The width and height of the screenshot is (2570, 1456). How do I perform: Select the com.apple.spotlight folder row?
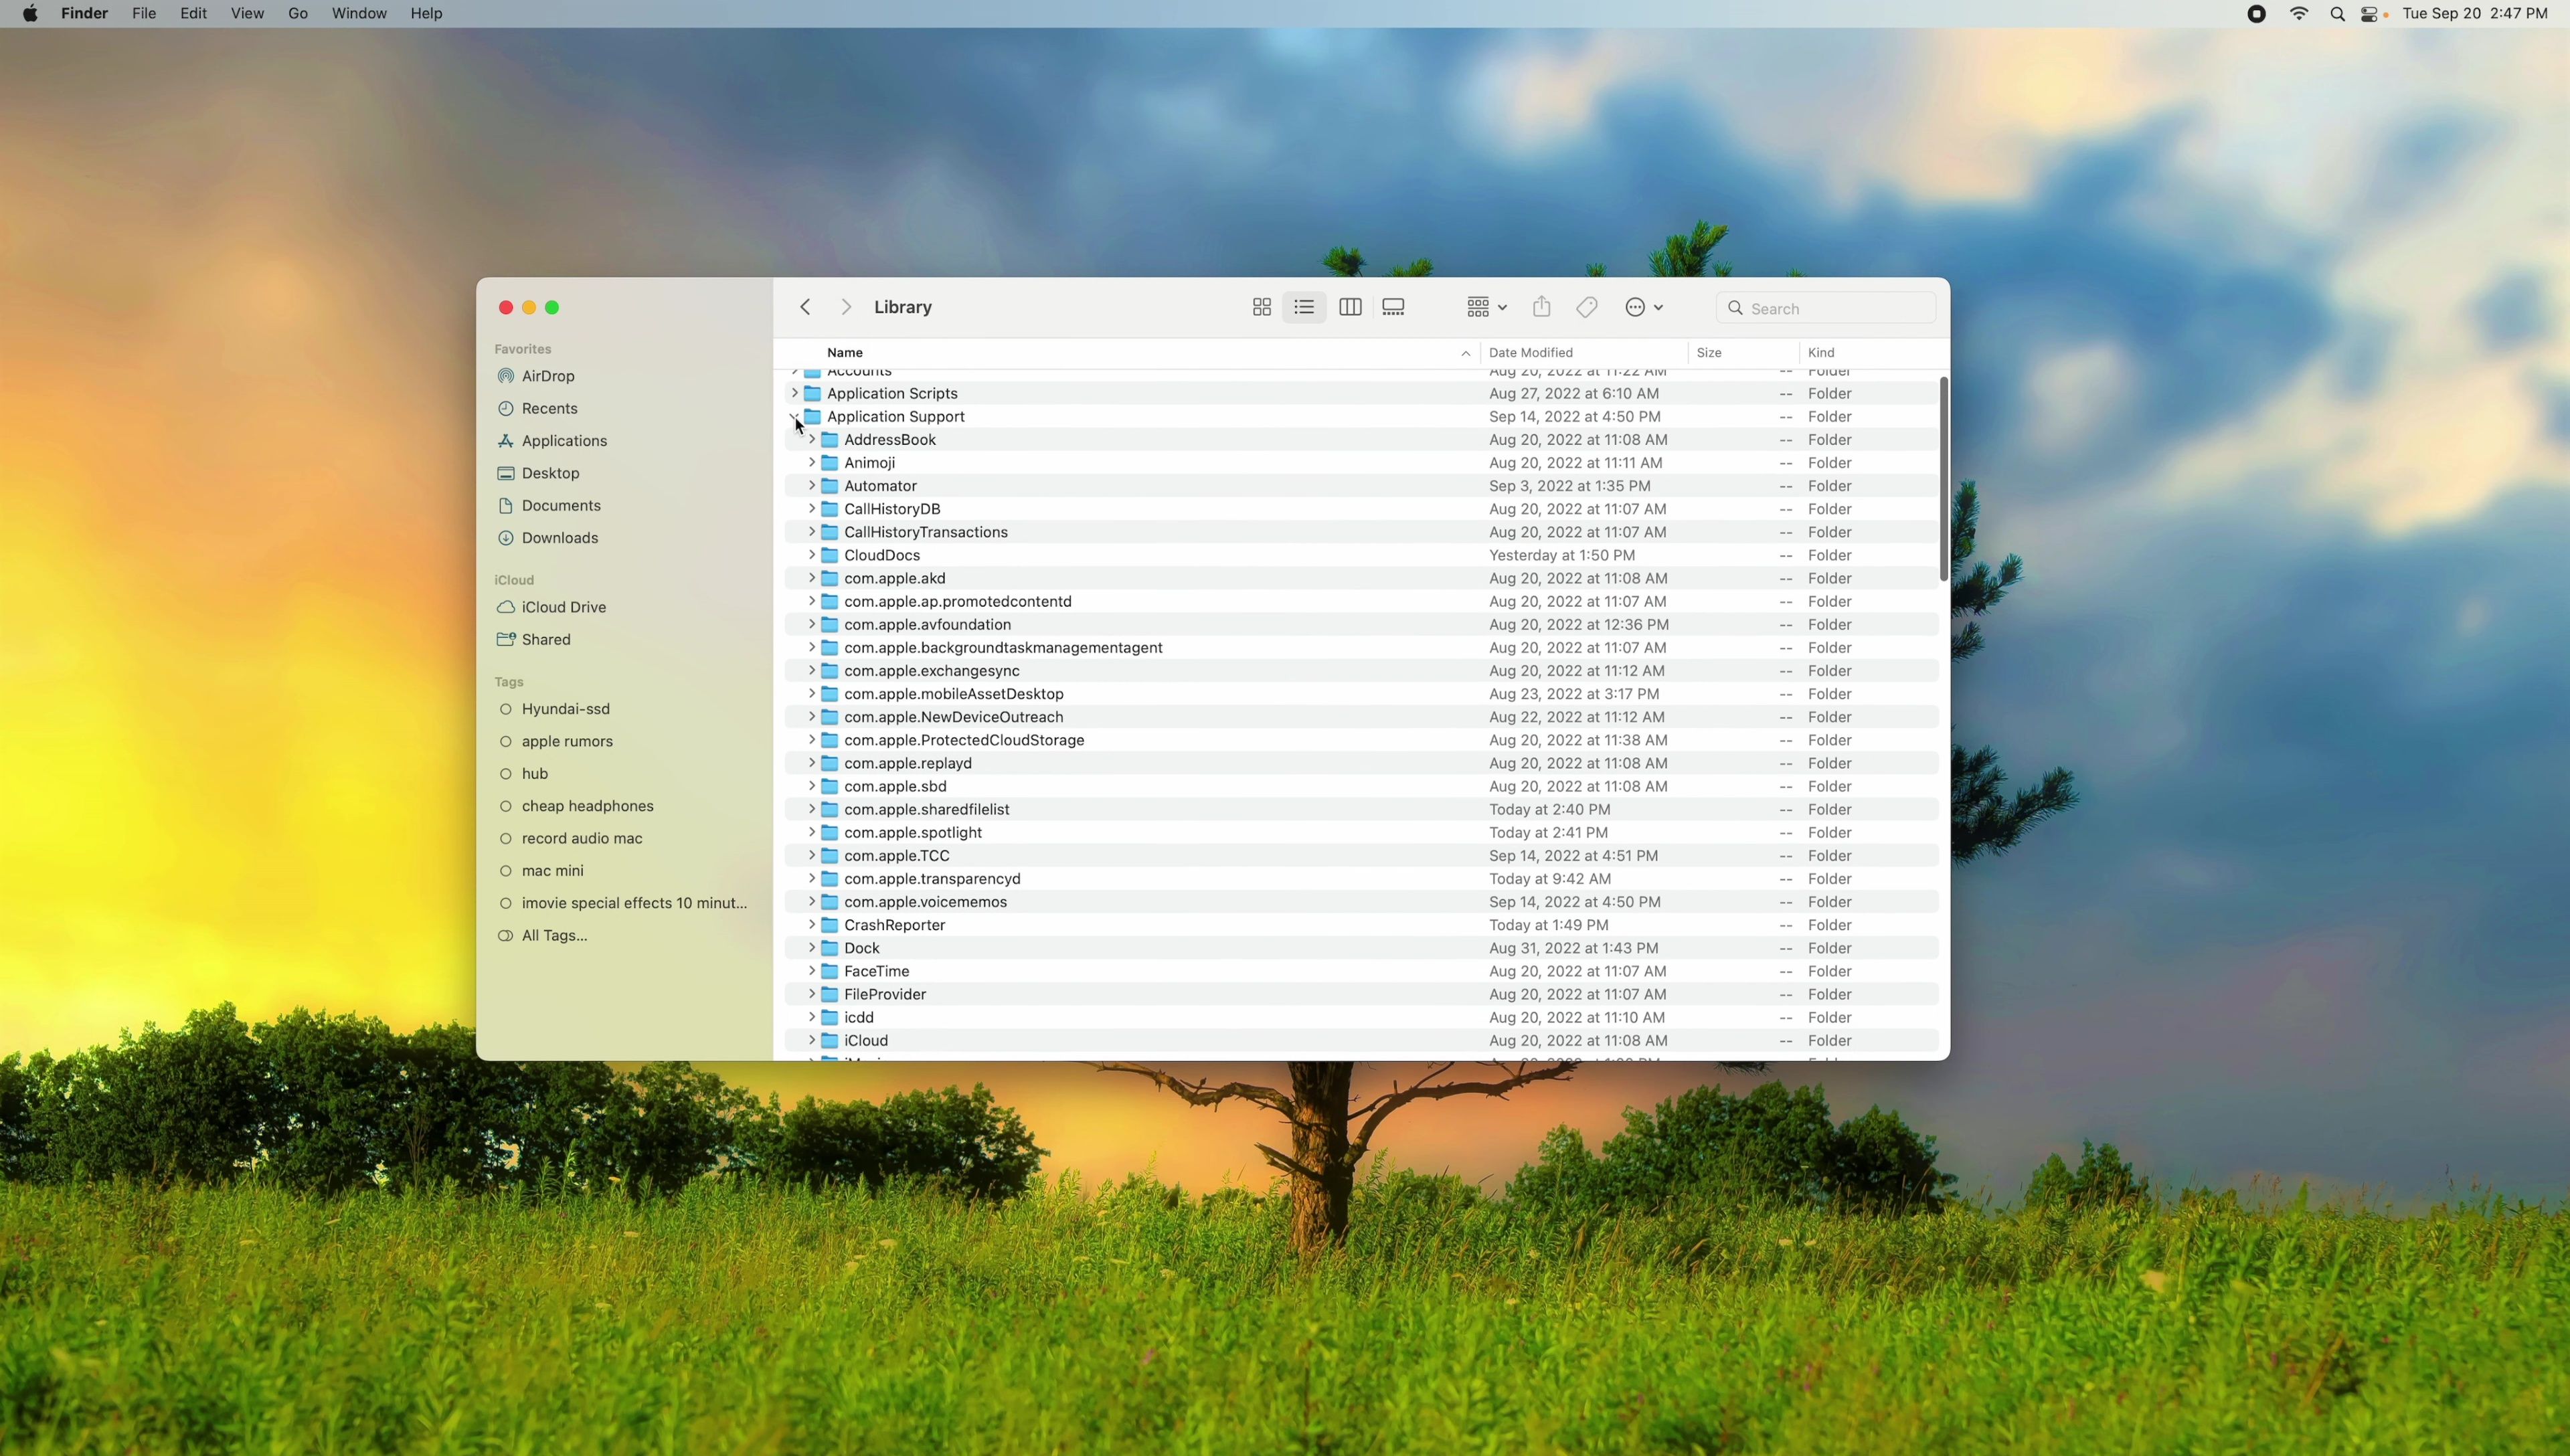click(1362, 833)
